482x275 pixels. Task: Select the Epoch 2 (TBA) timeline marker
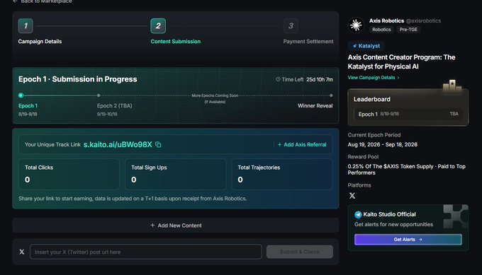99,95
